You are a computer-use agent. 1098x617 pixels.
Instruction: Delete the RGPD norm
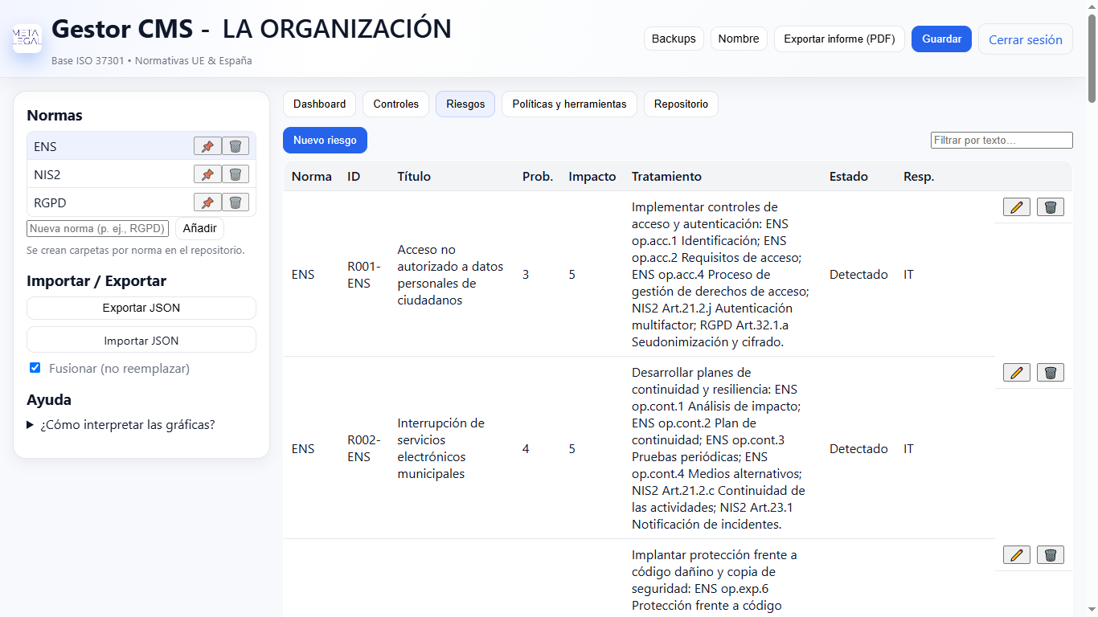coord(236,202)
